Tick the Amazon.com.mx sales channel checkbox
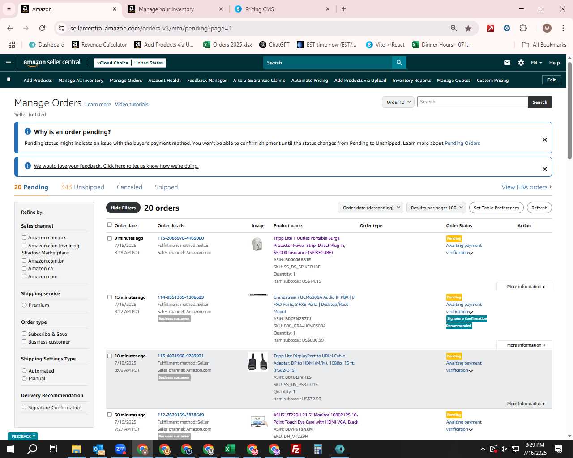 (24, 237)
